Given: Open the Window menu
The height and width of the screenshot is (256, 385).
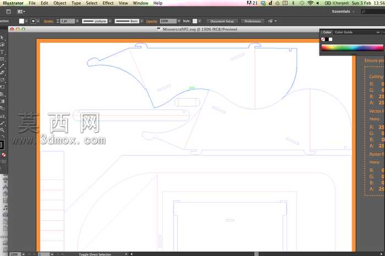Looking at the screenshot, I should [x=140, y=3].
